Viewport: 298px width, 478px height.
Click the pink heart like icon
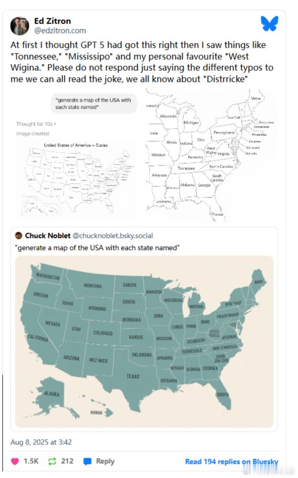[15, 461]
